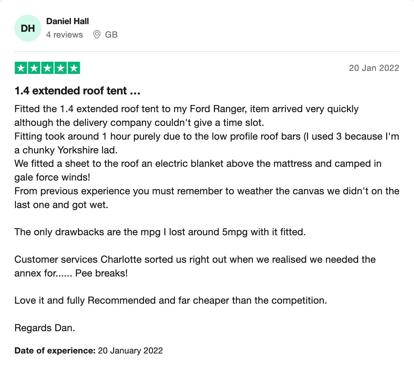Screen dimensions: 414x366
Task: Click the DH profile avatar
Action: coord(28,28)
